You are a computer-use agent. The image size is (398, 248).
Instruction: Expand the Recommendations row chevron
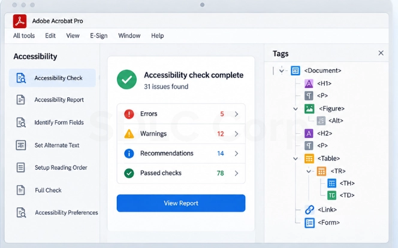click(236, 154)
